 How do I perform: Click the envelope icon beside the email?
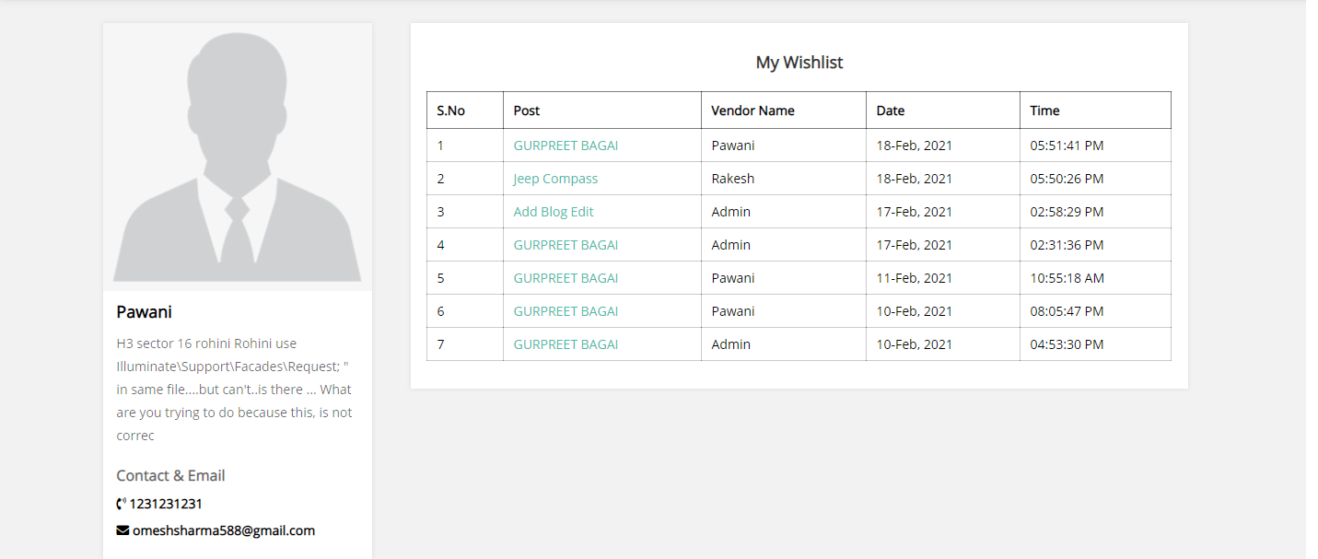pos(122,530)
